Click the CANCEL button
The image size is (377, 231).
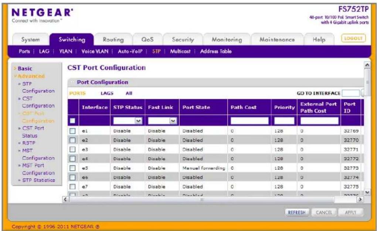[324, 213]
